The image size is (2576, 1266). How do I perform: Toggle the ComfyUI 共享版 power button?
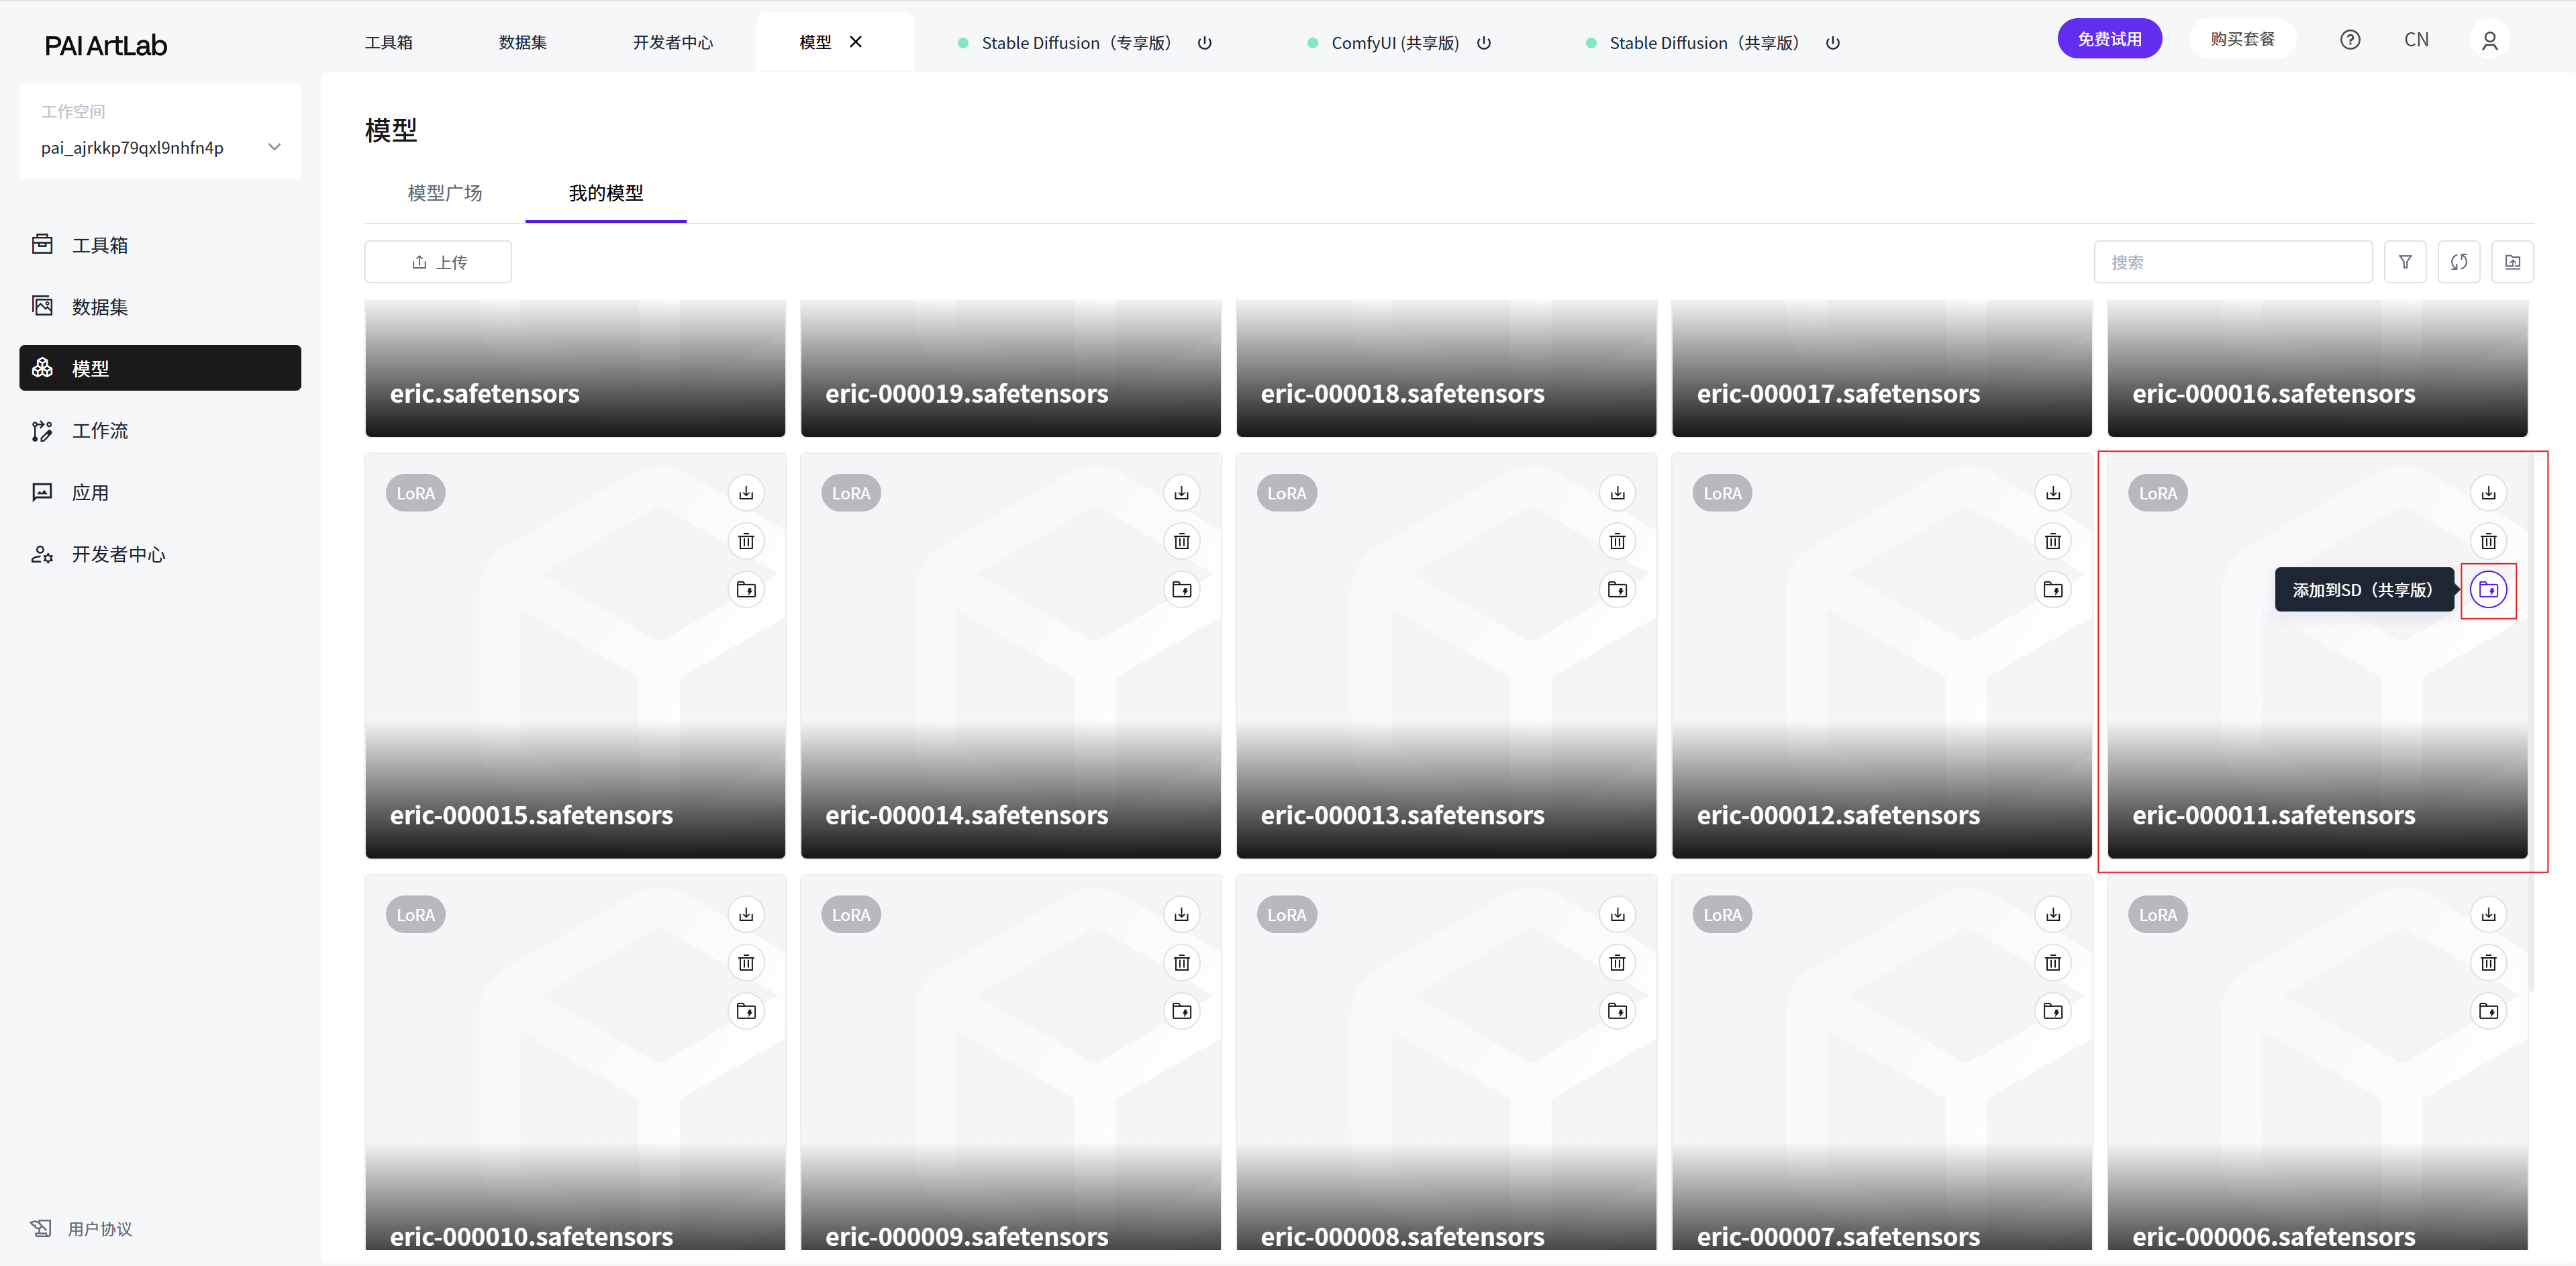coord(1484,43)
